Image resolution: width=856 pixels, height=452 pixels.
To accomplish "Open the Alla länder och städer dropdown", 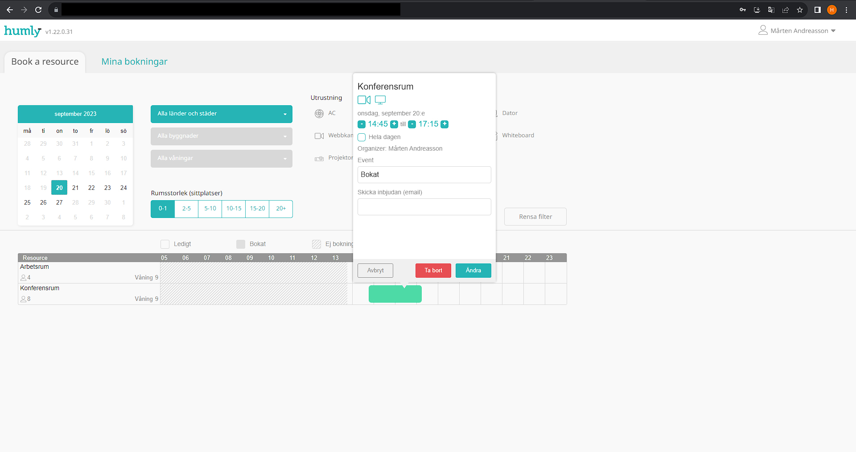I will pyautogui.click(x=222, y=114).
